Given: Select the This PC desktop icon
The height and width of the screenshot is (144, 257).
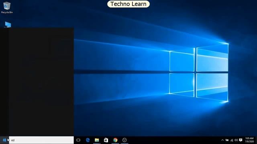Looking at the screenshot, I should click(x=8, y=25).
